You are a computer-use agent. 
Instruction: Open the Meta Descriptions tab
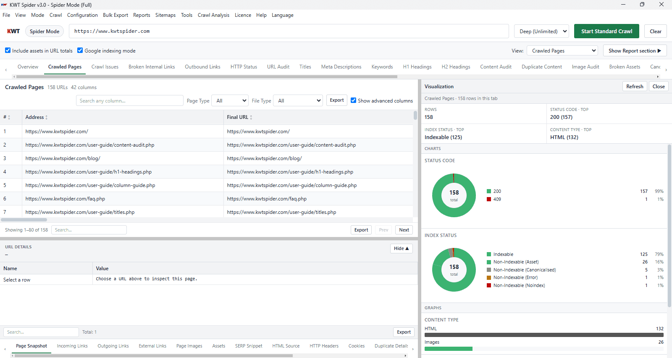(x=341, y=67)
